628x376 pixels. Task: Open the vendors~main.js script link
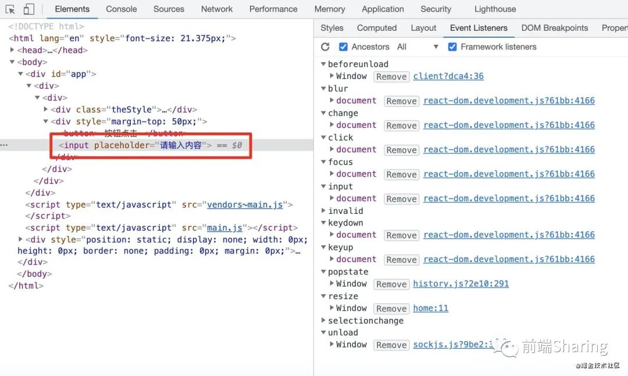(x=245, y=205)
